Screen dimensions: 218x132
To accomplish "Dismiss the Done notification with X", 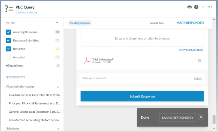I will click(x=201, y=117).
